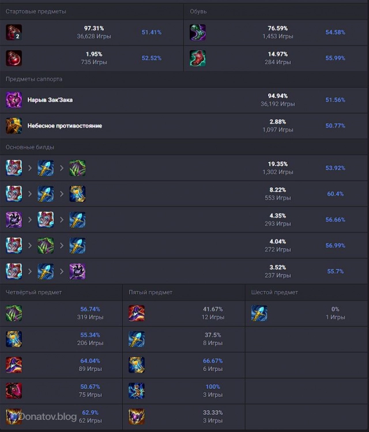Open the Небесное противостояние item name link
The image size is (369, 432).
(x=65, y=126)
